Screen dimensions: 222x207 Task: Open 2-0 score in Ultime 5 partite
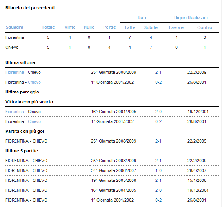[x=158, y=190]
